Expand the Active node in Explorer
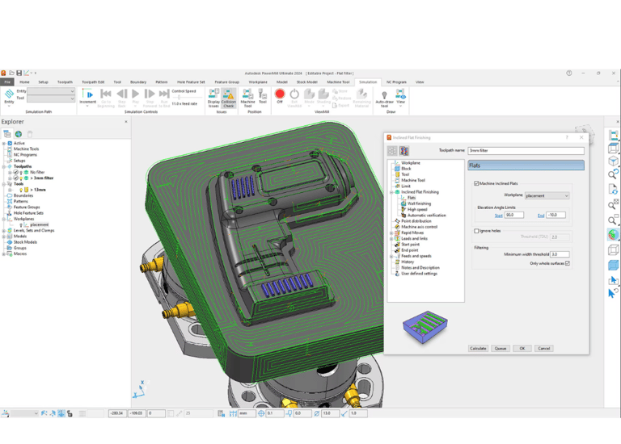Screen dimensions: 621x444 4,143
